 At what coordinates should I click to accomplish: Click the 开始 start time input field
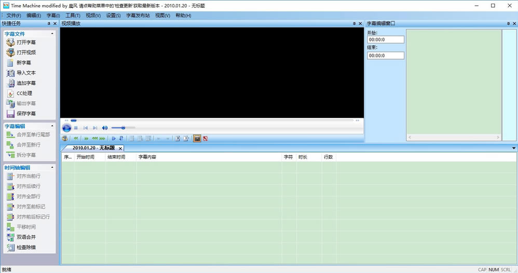pyautogui.click(x=385, y=39)
